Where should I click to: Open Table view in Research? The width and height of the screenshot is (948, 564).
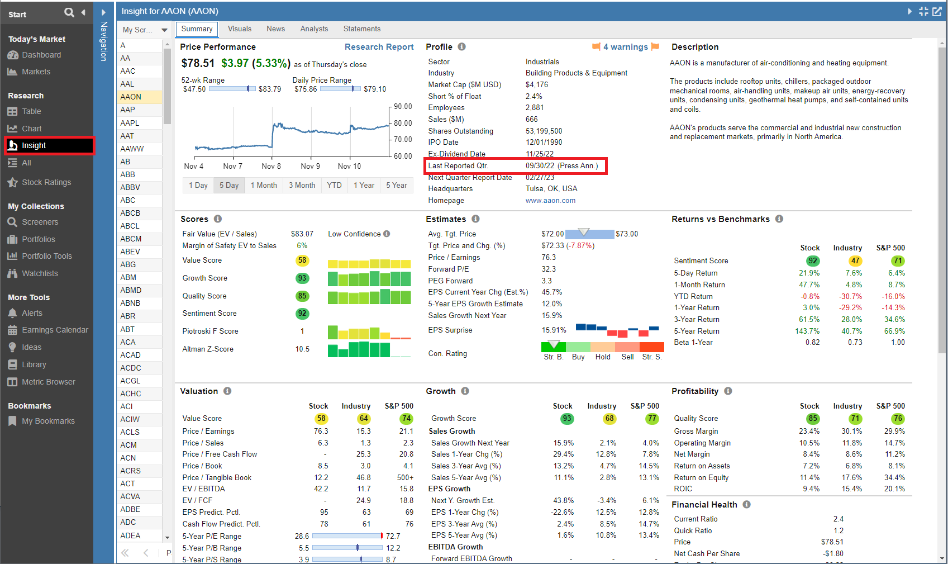(25, 111)
